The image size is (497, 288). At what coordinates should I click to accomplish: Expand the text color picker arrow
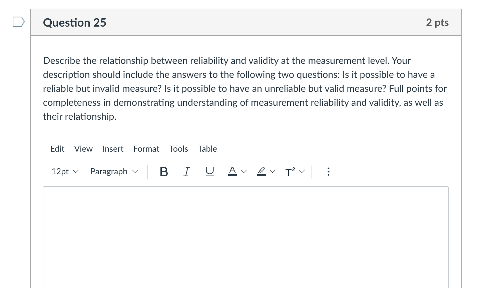pos(244,172)
